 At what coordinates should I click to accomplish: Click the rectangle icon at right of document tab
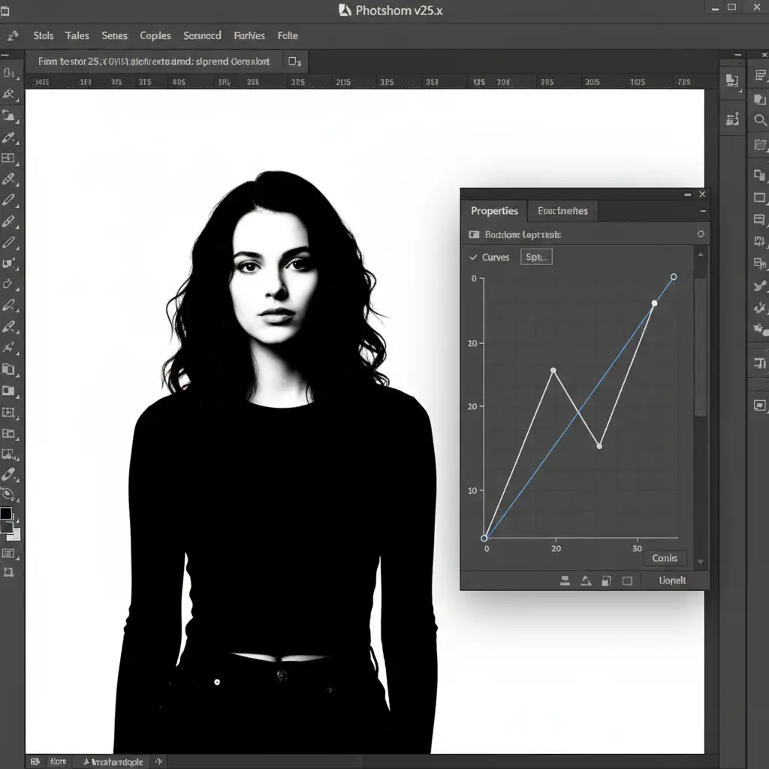tap(294, 62)
